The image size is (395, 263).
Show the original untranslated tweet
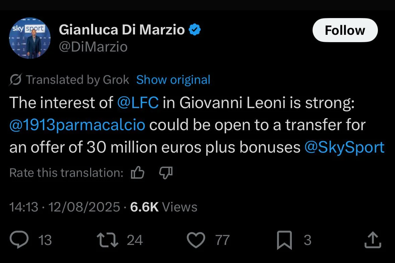pos(173,80)
